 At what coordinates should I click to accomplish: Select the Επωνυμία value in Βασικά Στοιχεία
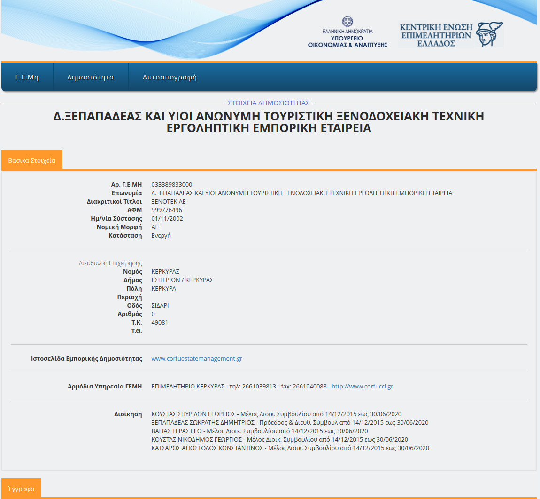click(301, 193)
